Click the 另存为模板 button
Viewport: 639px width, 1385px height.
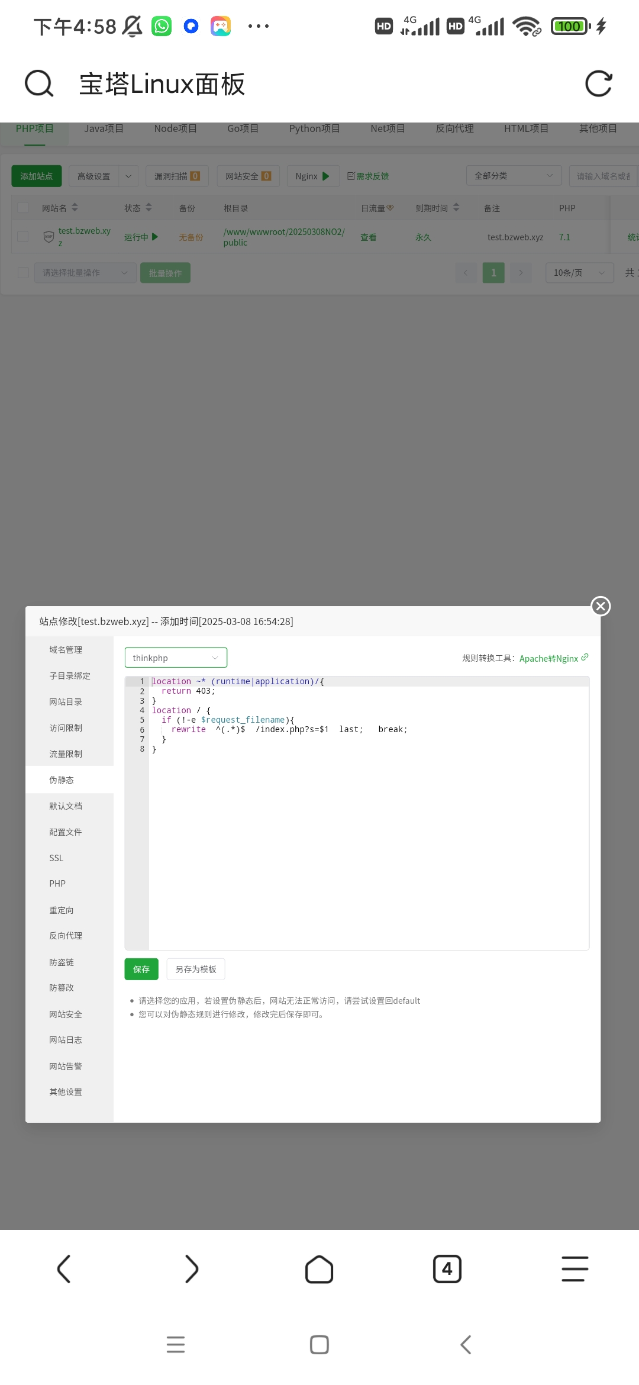click(196, 969)
